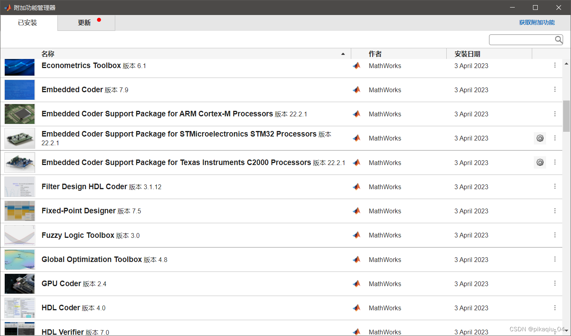
Task: Open the 获取附加功能 link
Action: tap(537, 23)
